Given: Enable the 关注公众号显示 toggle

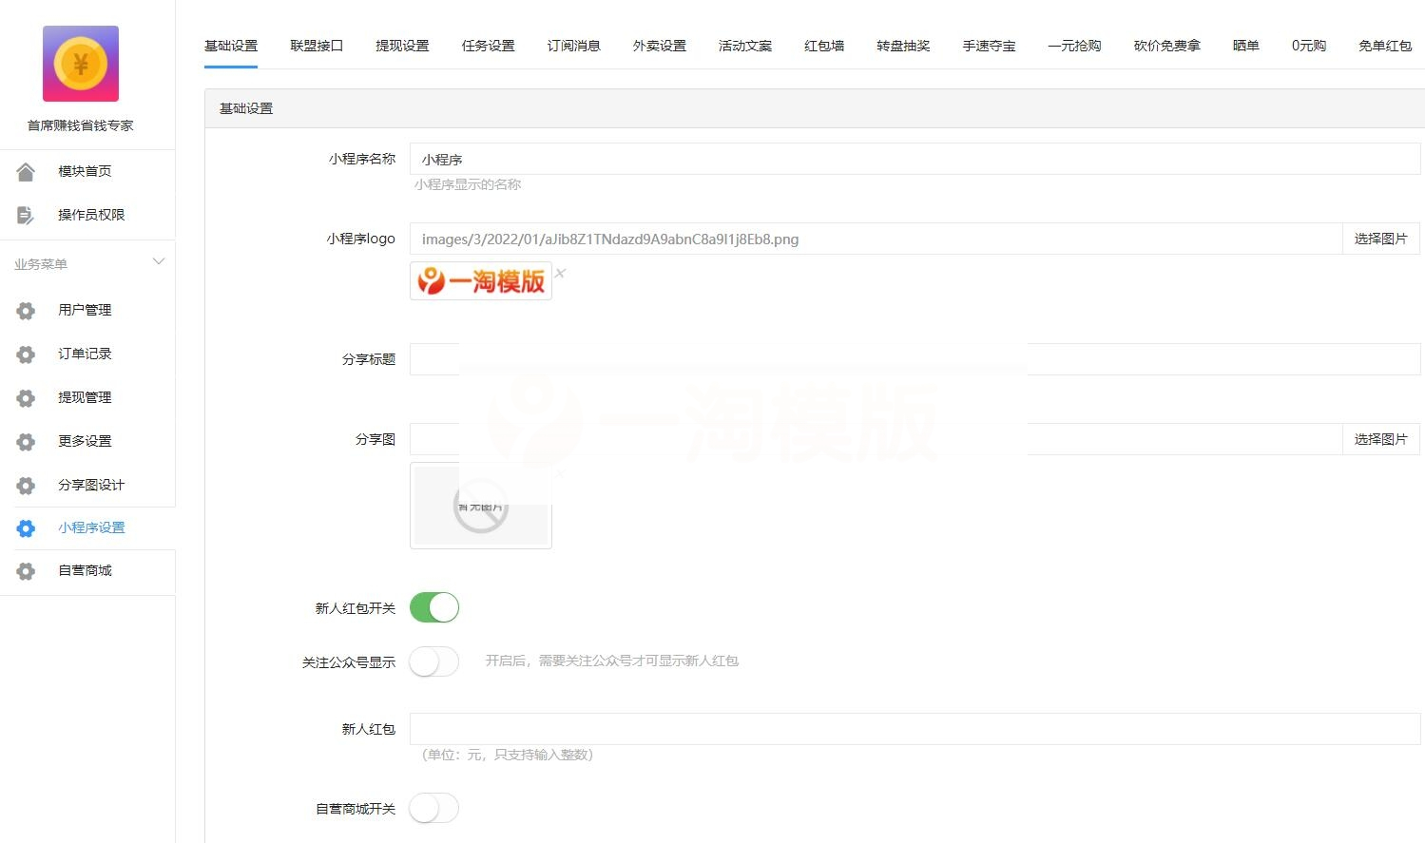Looking at the screenshot, I should tap(433, 661).
